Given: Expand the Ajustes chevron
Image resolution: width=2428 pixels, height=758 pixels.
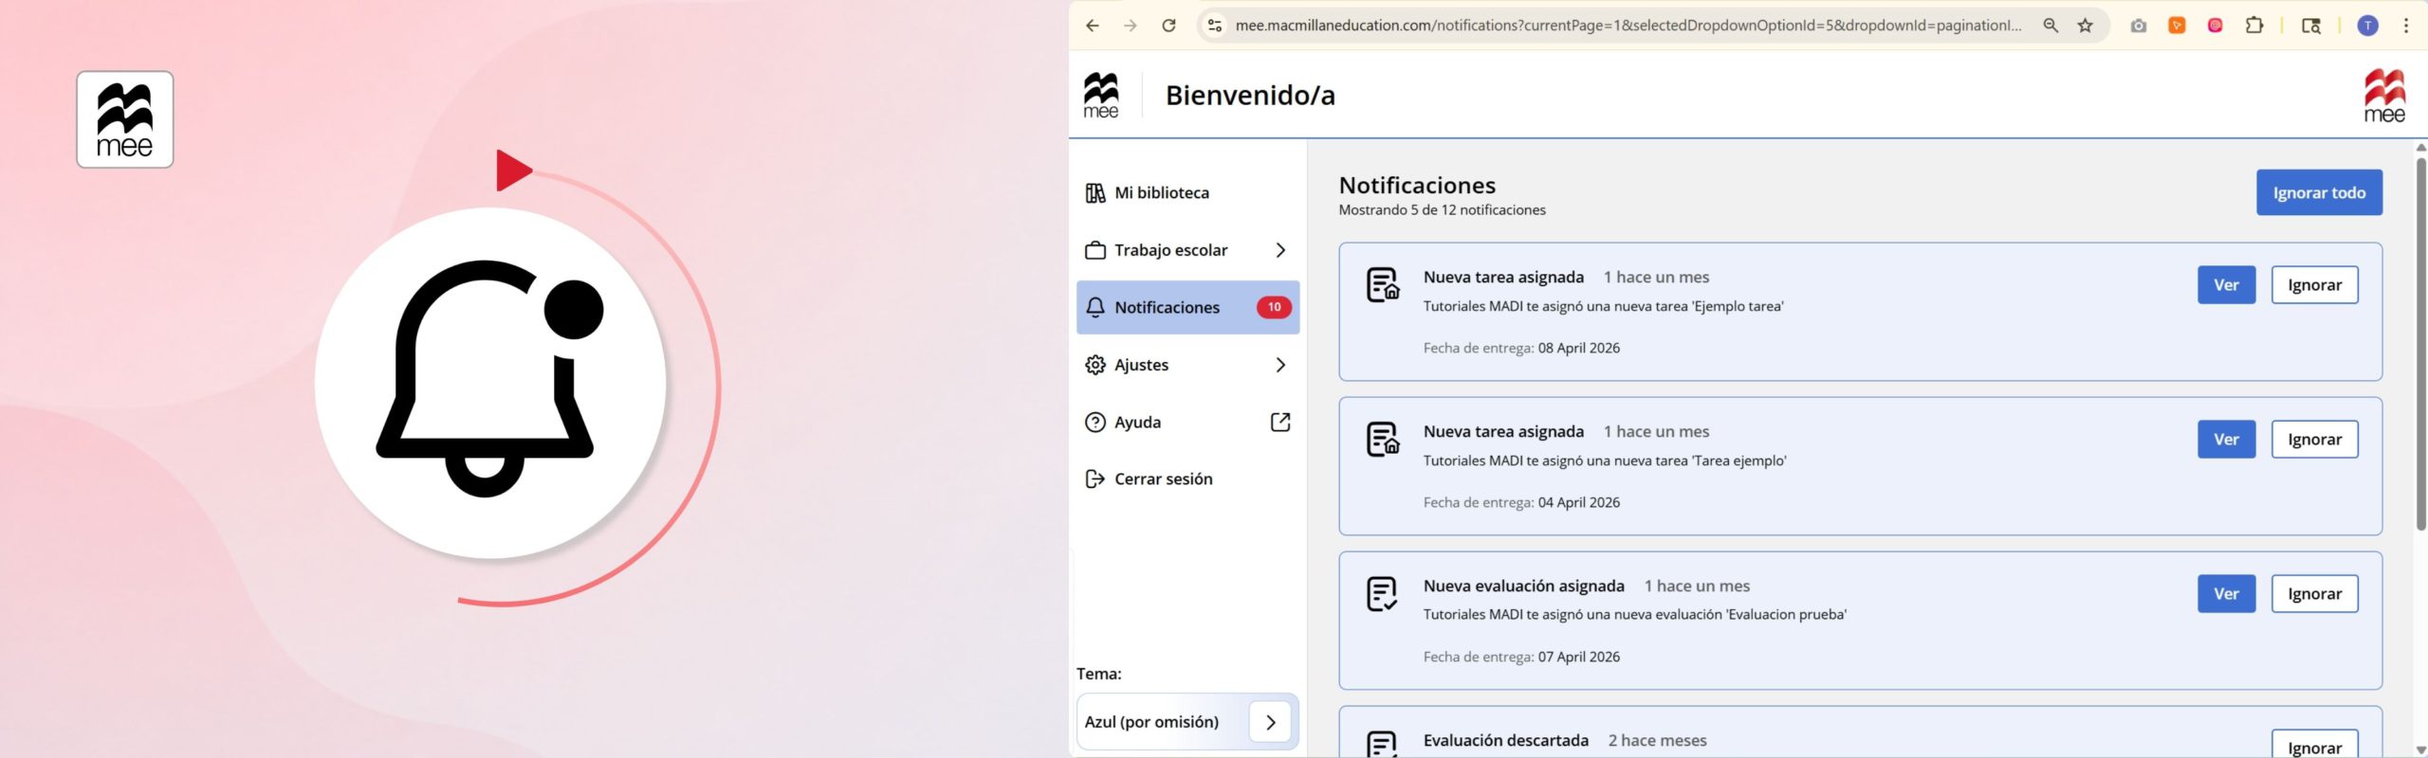Looking at the screenshot, I should [1280, 365].
